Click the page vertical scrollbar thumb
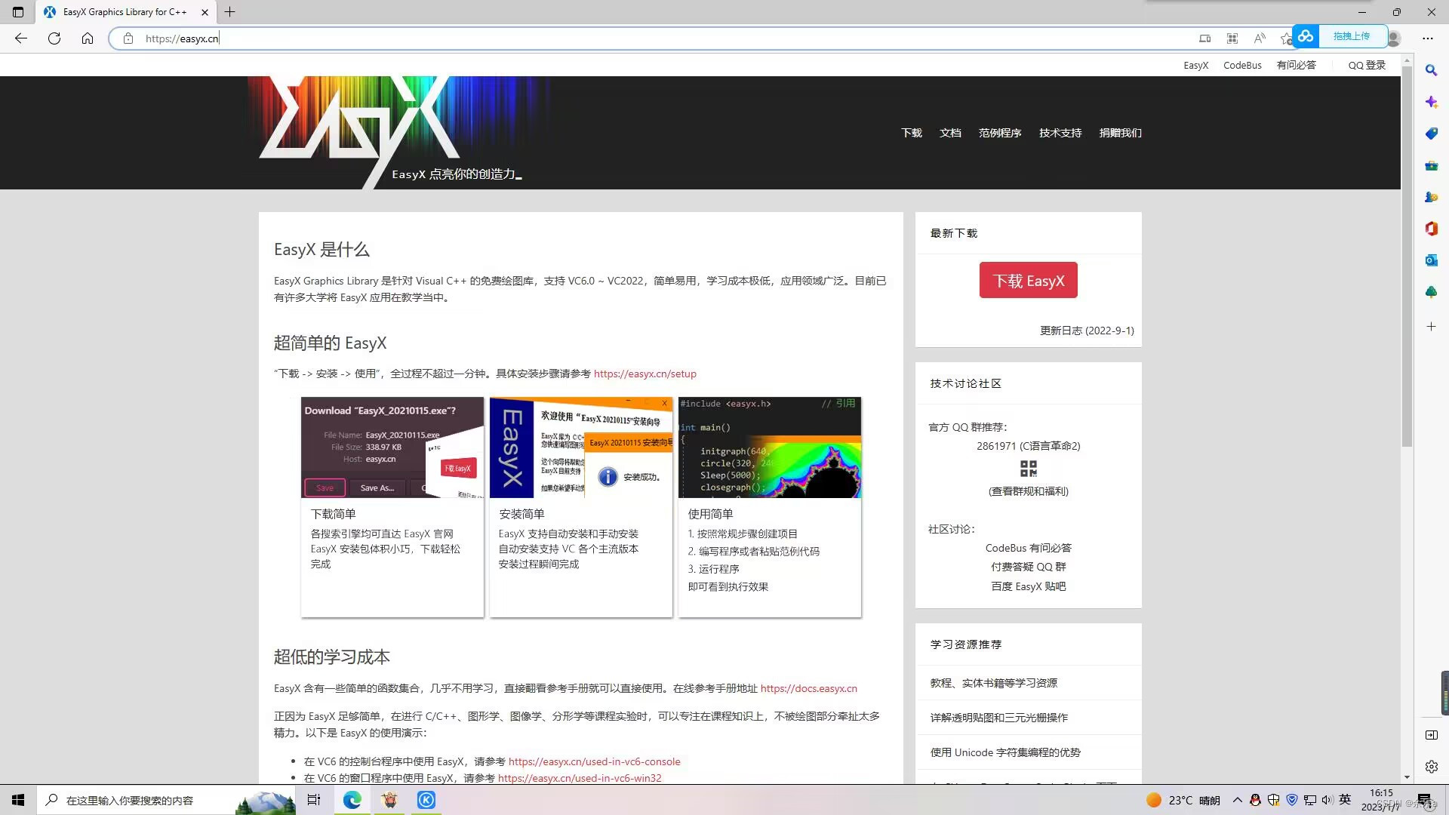Screen dimensions: 1449x815 pos(1407,257)
